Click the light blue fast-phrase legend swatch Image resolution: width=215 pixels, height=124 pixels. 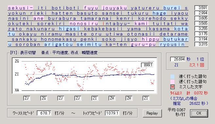point(172,76)
